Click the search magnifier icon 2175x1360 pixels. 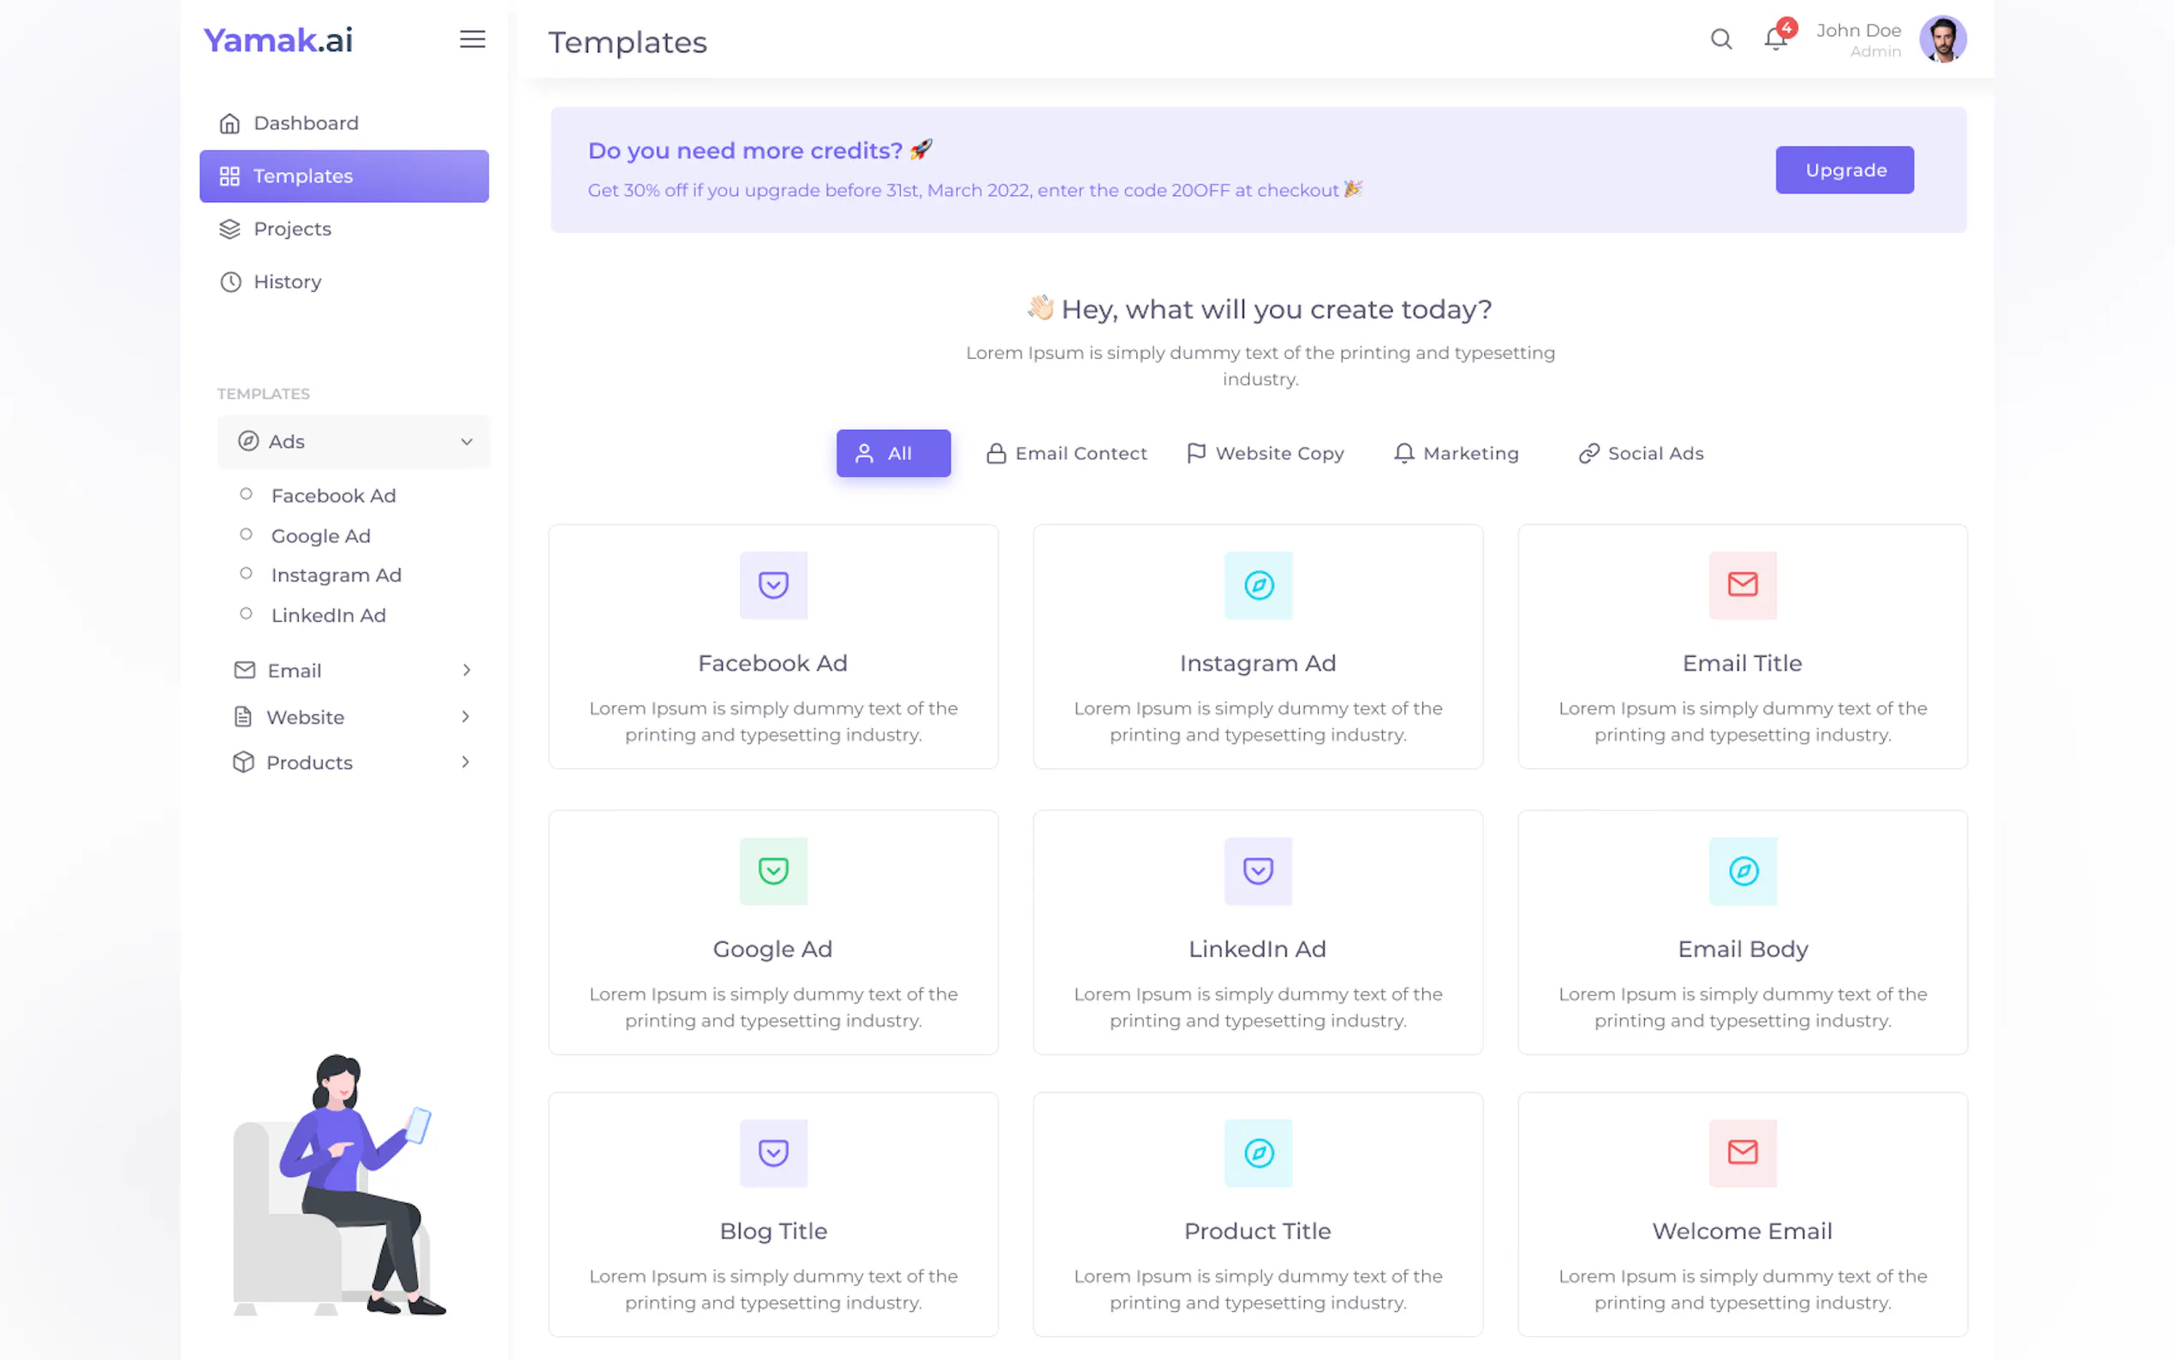point(1720,39)
